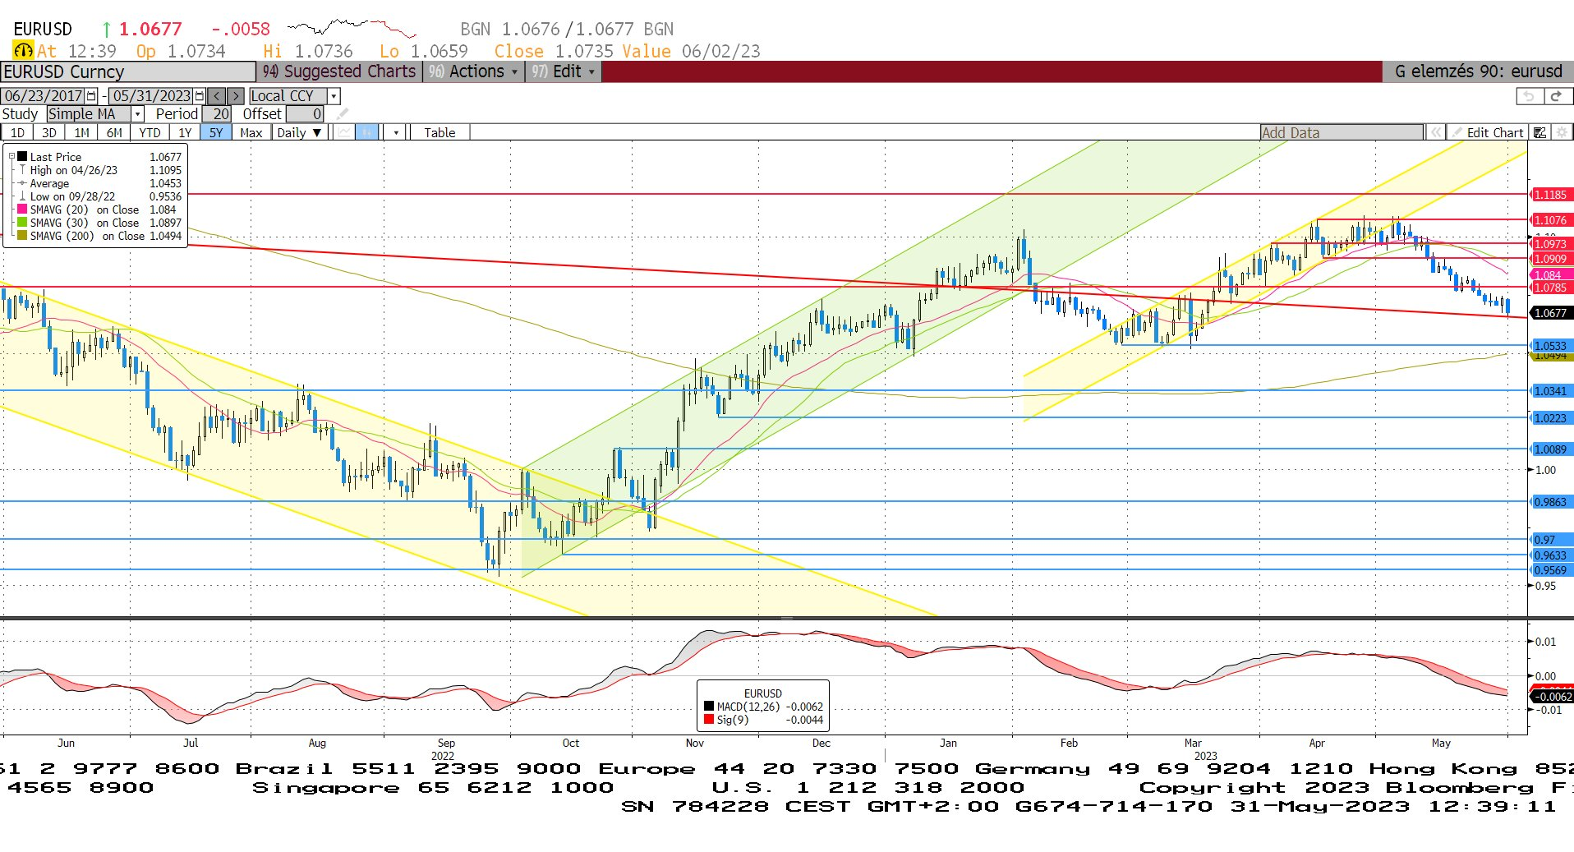This screenshot has height=852, width=1574.
Task: Switch to line chart type icon
Action: pyautogui.click(x=345, y=132)
